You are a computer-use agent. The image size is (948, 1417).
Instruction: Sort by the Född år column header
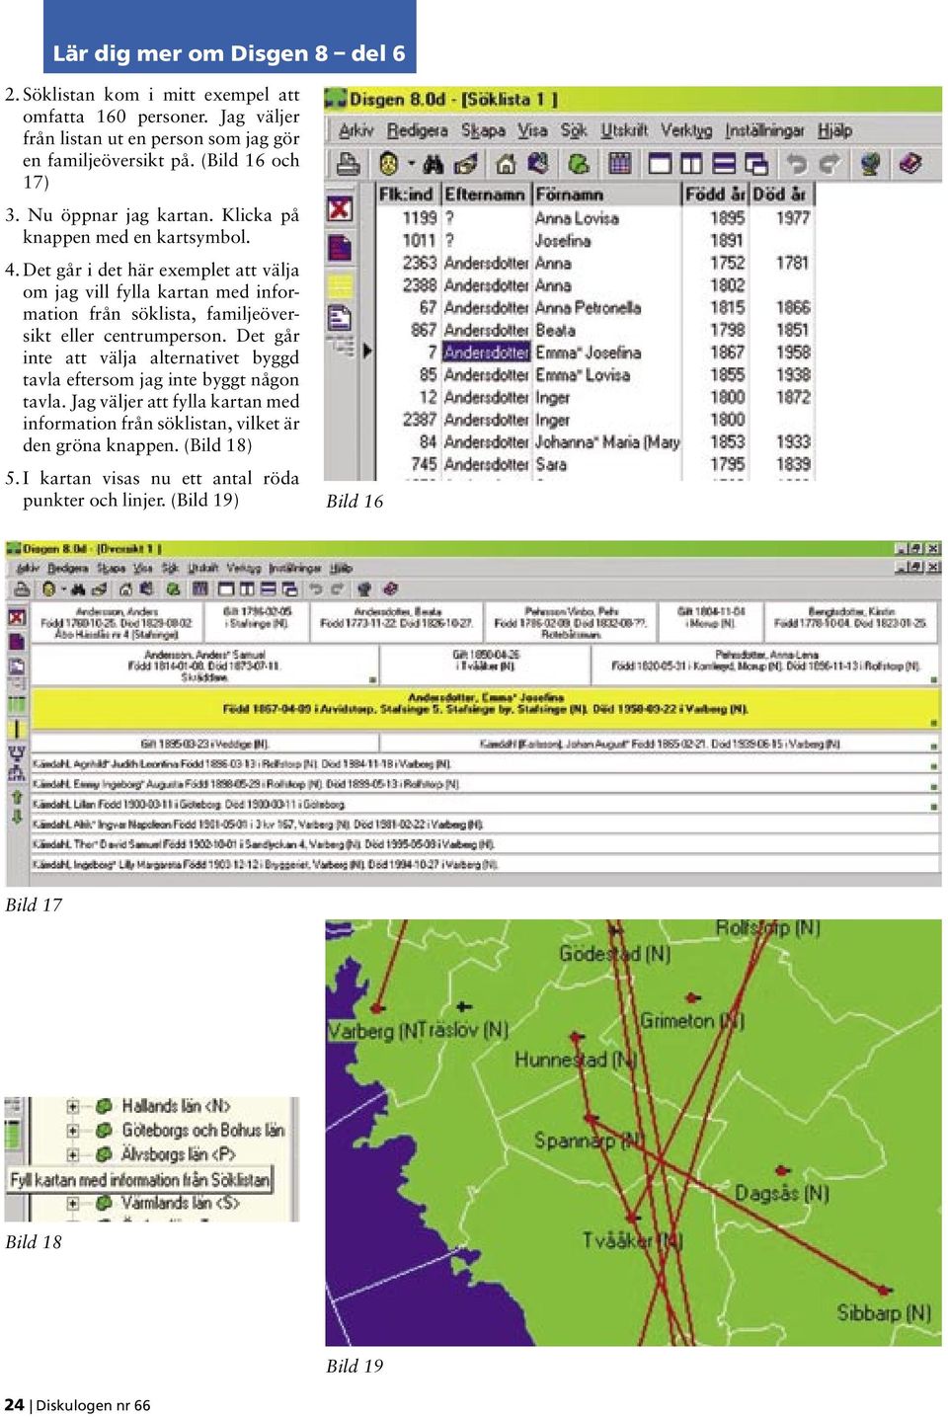(716, 195)
